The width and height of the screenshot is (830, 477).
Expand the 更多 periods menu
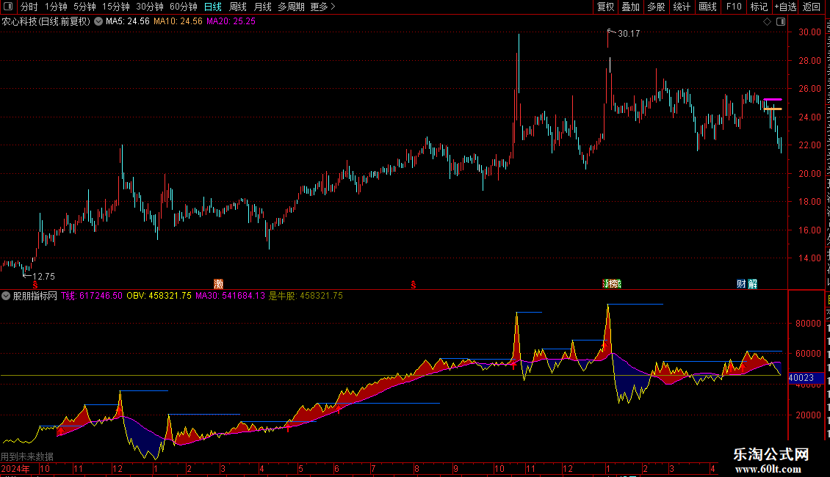pos(322,7)
